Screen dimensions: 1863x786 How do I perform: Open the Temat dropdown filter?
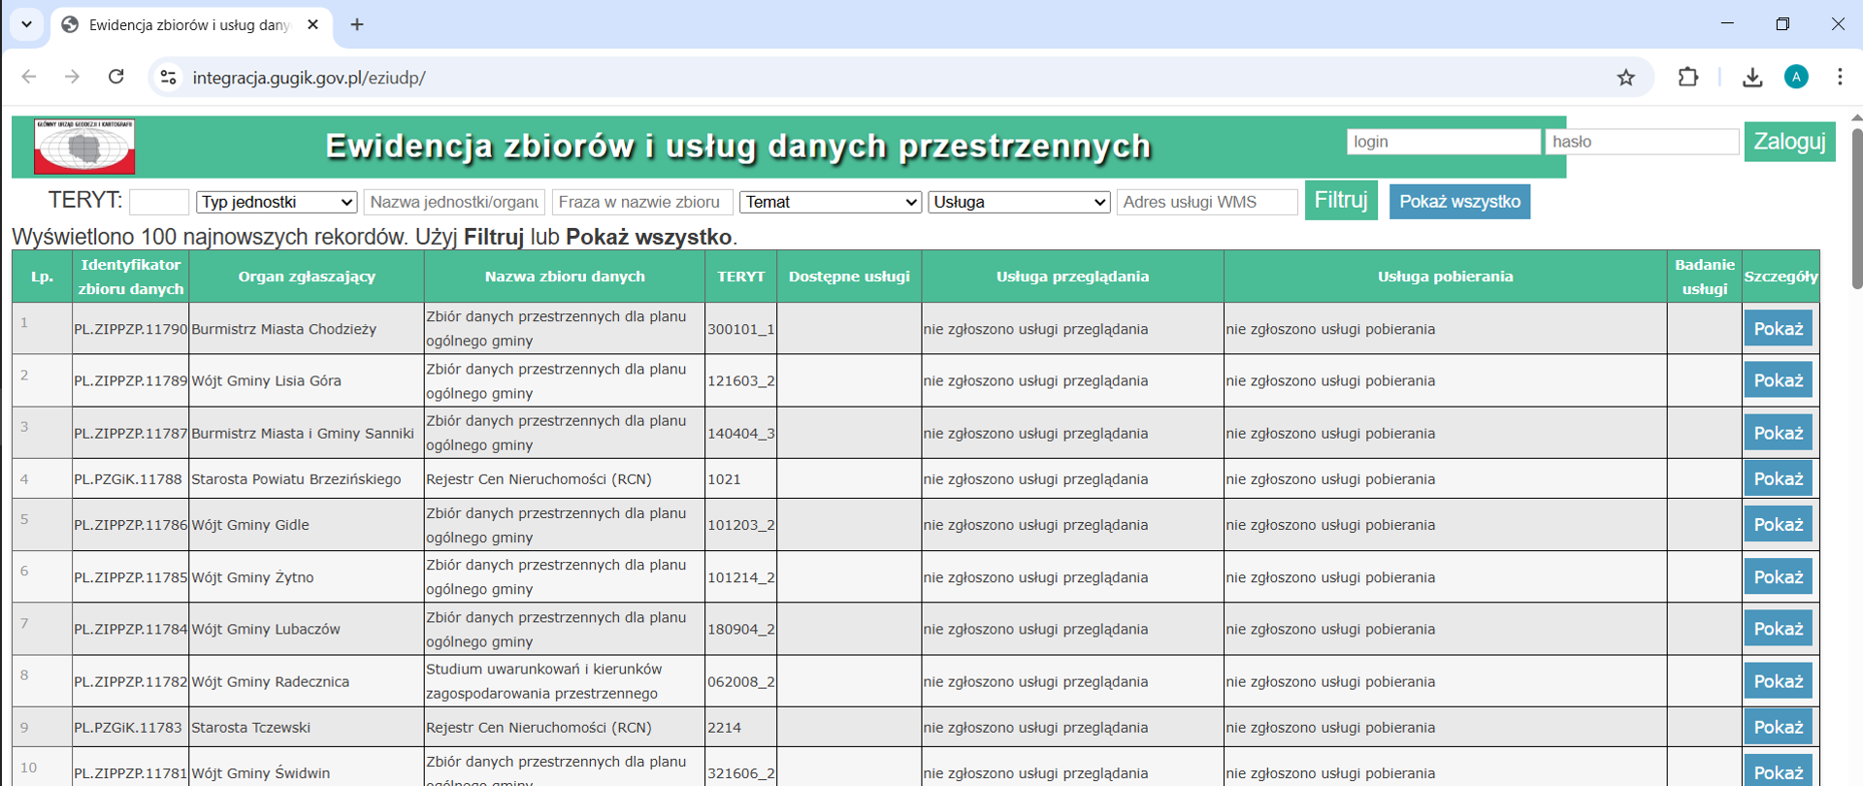pyautogui.click(x=831, y=202)
